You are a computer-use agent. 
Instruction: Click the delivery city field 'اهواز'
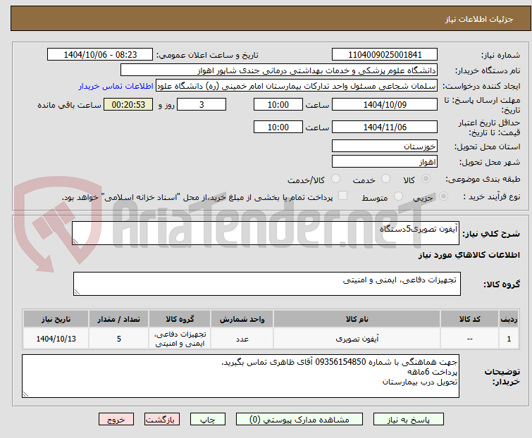pos(385,161)
